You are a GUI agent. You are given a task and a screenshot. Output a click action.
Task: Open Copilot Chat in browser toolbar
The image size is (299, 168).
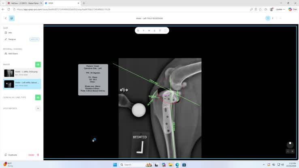(293, 9)
